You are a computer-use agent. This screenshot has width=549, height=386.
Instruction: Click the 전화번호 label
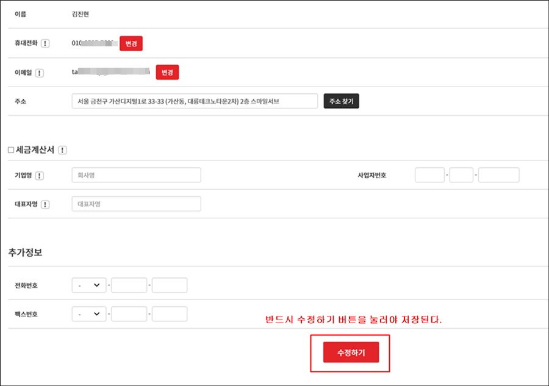click(26, 285)
